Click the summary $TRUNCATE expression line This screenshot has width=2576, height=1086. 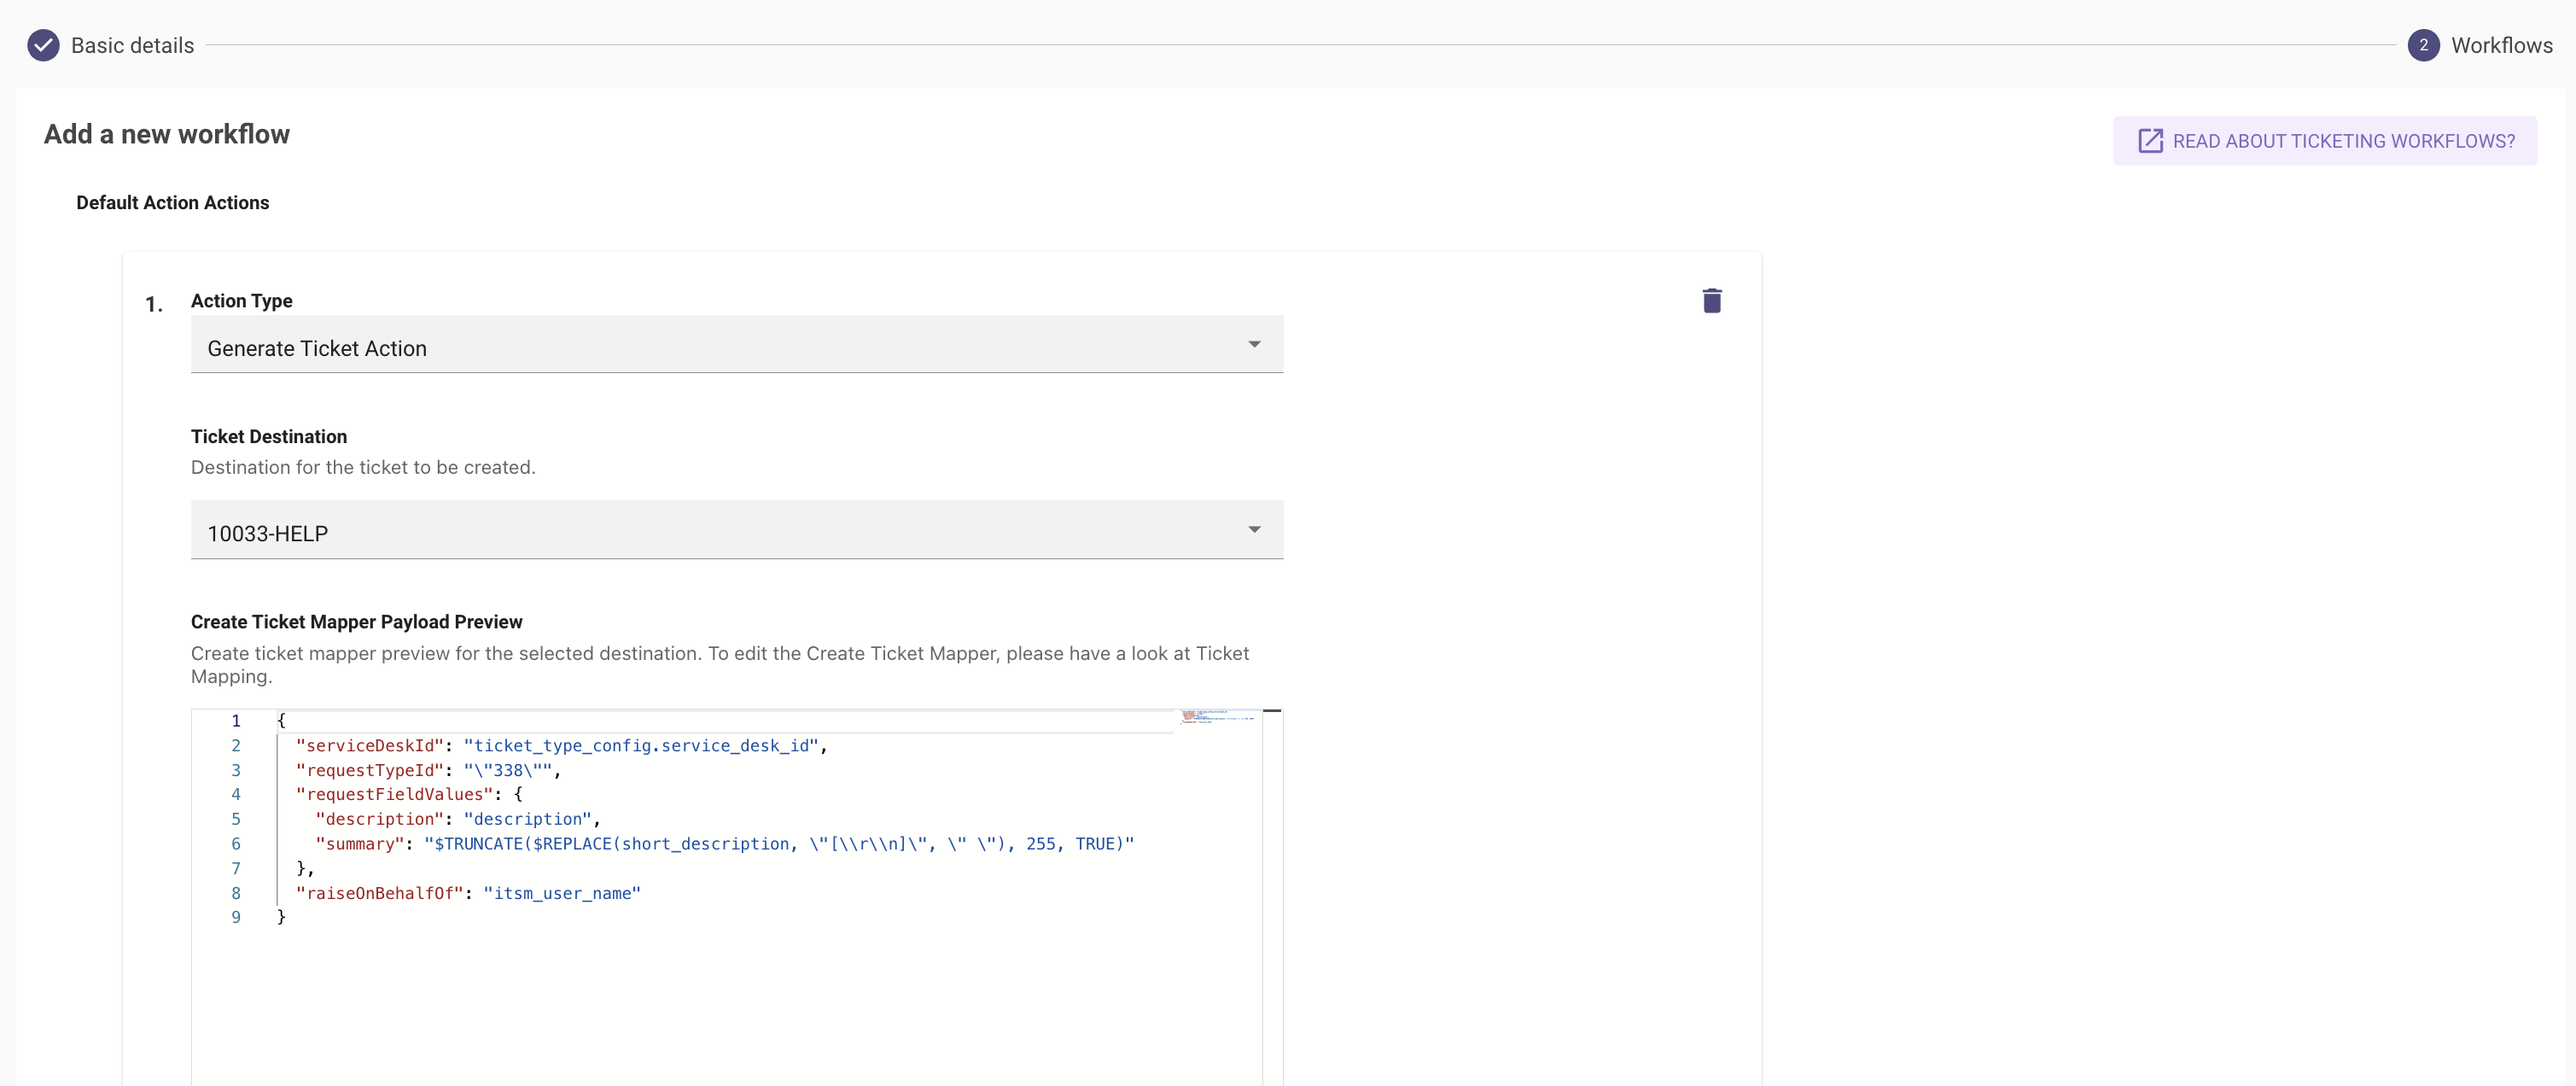tap(778, 844)
